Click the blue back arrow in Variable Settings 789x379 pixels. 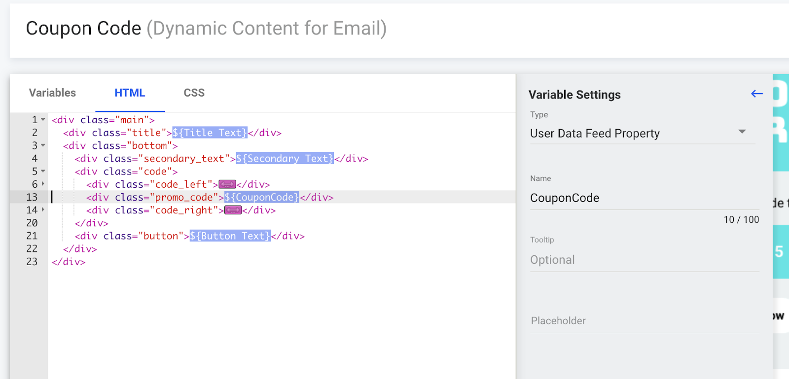click(x=756, y=94)
